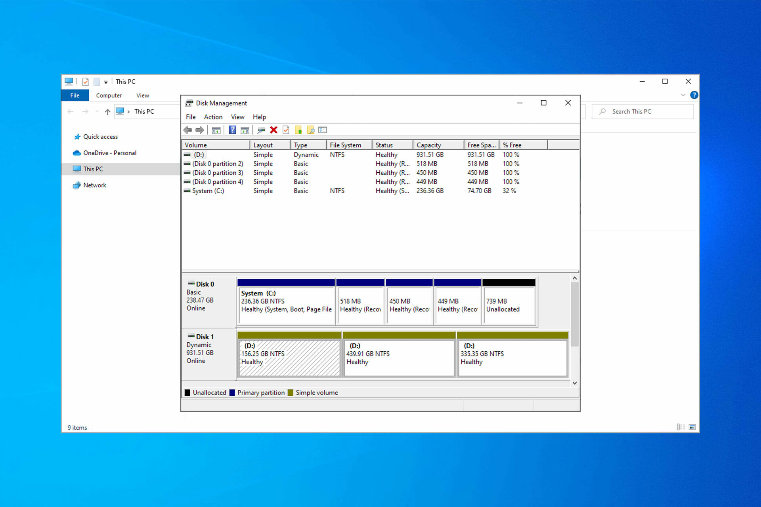Click the disk pane scrollbar down arrow

click(x=575, y=383)
